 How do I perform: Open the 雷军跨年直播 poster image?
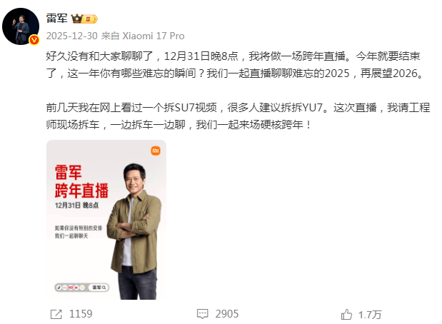(106, 220)
